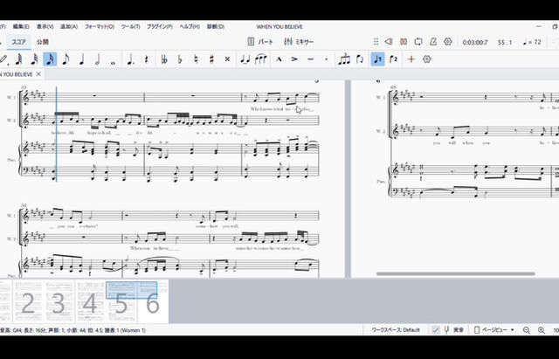Image resolution: width=559 pixels, height=359 pixels.
Task: Toggle Voice 1 button
Action: pyautogui.click(x=378, y=59)
